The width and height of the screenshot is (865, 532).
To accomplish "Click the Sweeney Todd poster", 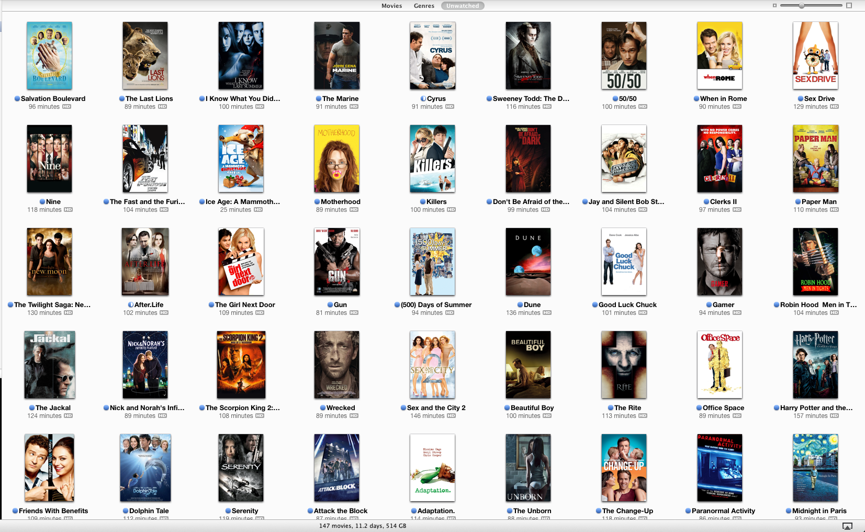I will [x=528, y=55].
